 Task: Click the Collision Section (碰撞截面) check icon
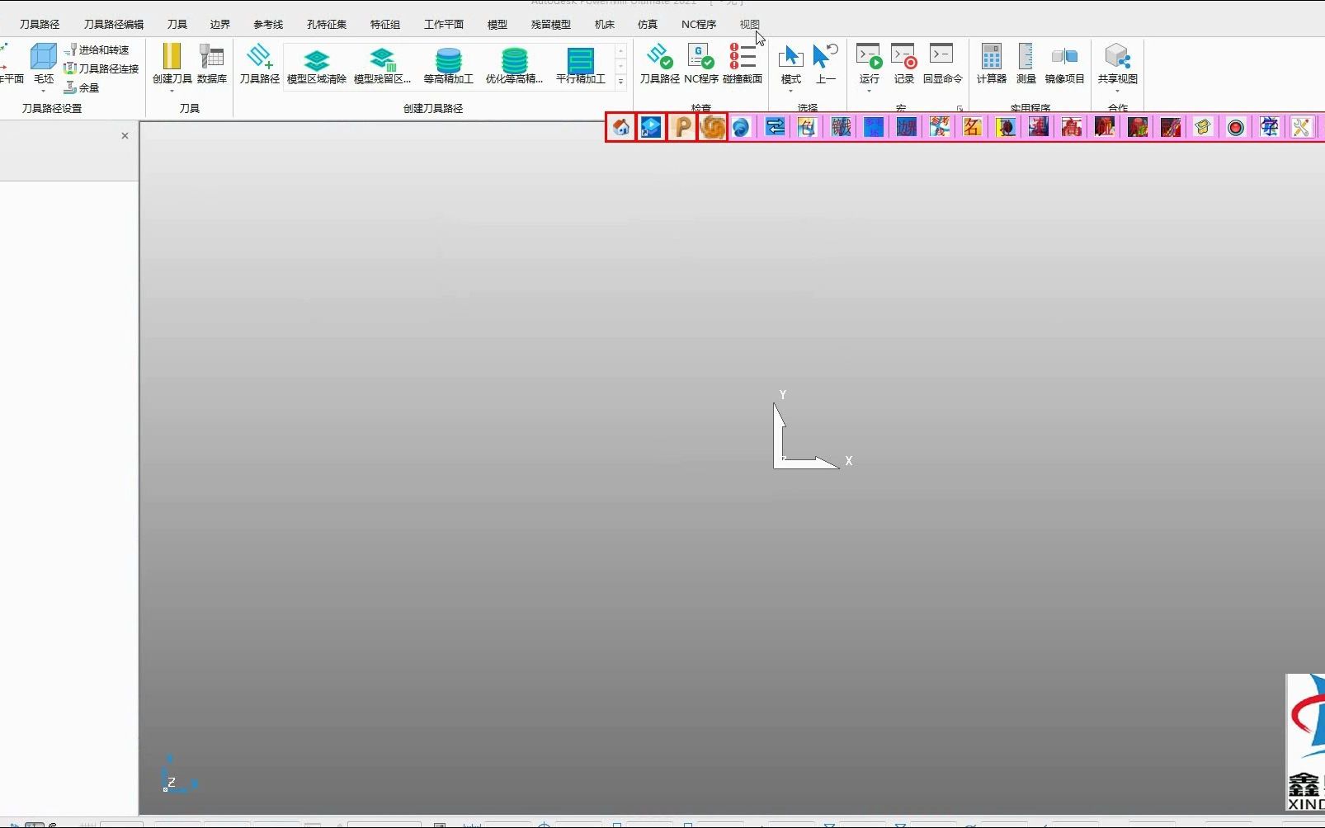pyautogui.click(x=743, y=64)
